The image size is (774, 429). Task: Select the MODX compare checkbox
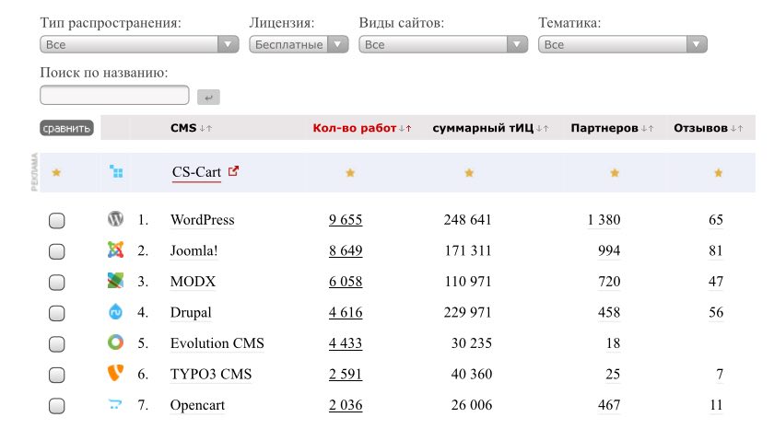pyautogui.click(x=57, y=283)
